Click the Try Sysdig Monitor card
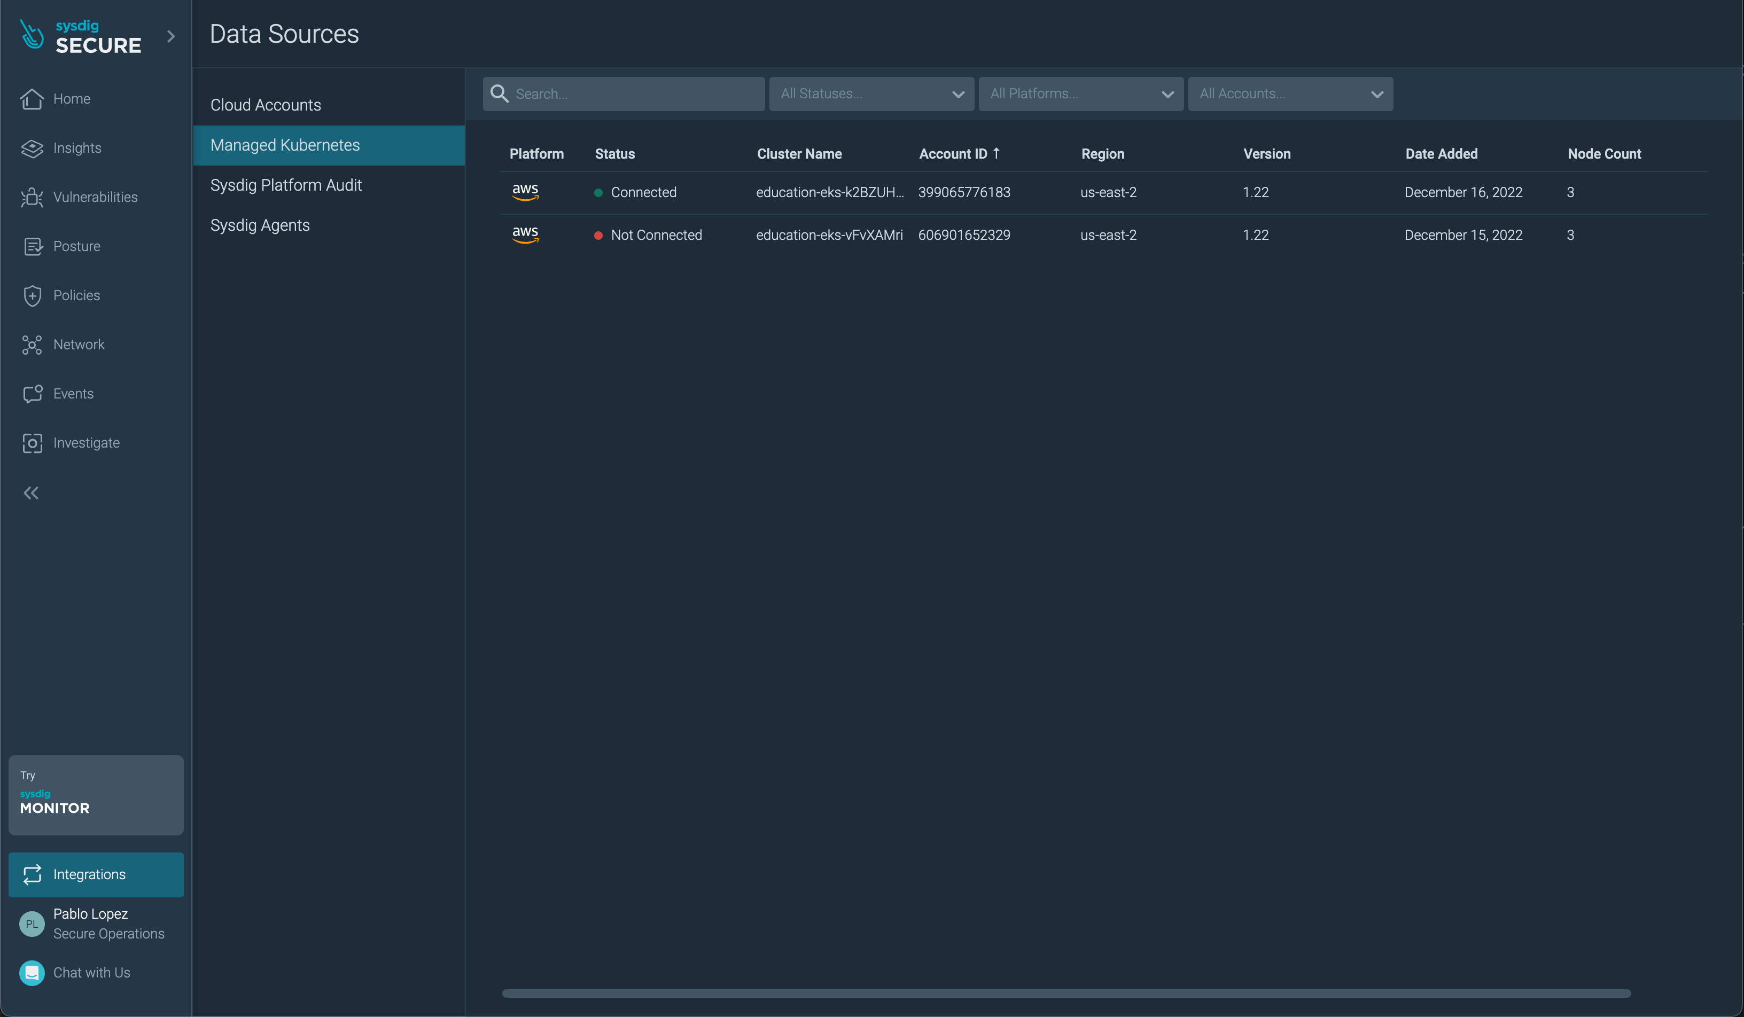Image resolution: width=1744 pixels, height=1017 pixels. click(x=96, y=795)
